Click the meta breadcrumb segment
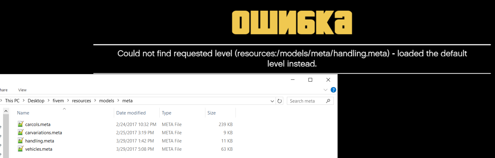495x158 pixels. [127, 101]
